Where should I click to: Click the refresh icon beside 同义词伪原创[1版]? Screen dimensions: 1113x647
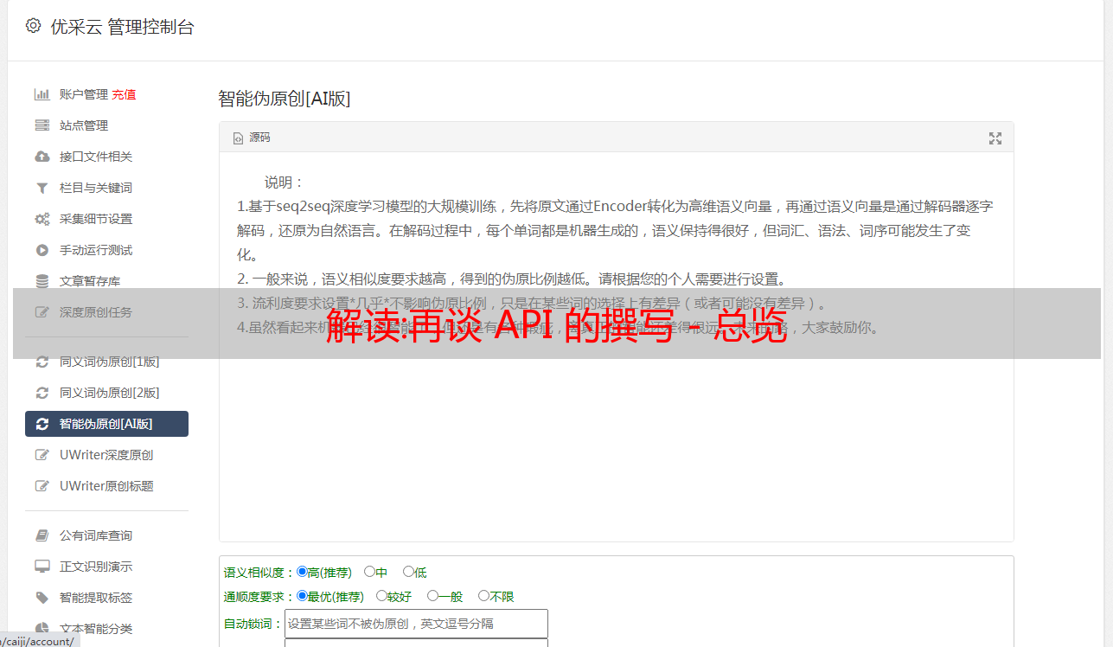pyautogui.click(x=42, y=362)
